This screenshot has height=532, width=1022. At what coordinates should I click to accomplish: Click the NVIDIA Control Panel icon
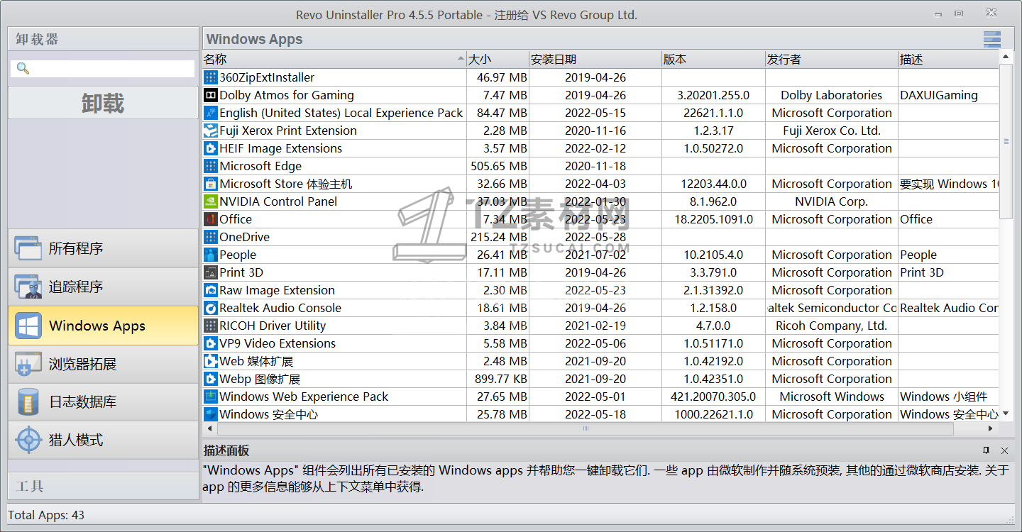[210, 201]
